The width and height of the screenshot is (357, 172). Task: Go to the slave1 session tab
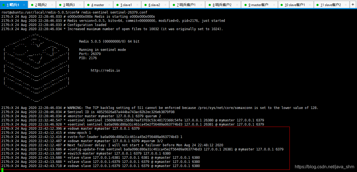[x=127, y=5]
